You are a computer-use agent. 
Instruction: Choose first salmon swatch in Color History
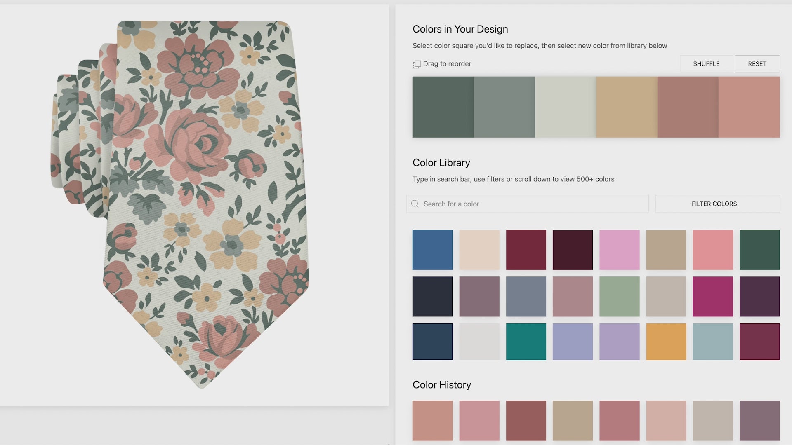433,421
